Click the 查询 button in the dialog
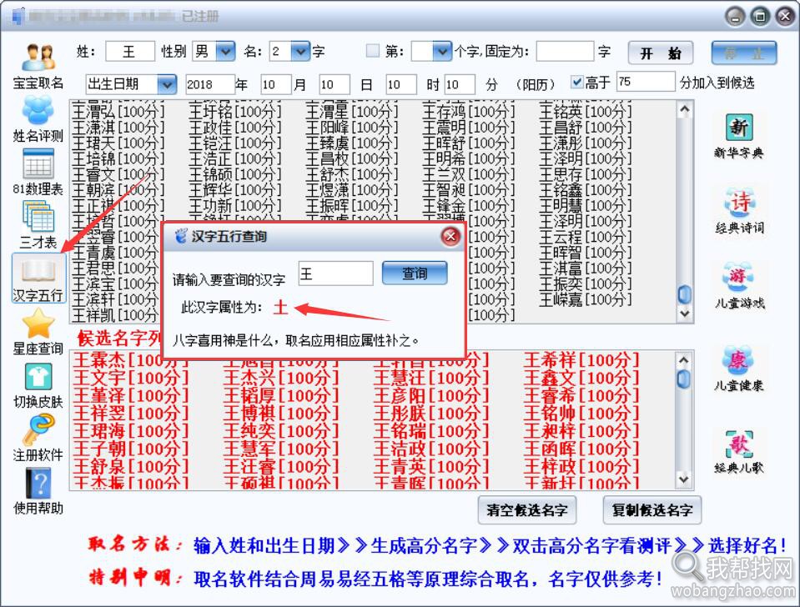This screenshot has height=607, width=800. 415,273
